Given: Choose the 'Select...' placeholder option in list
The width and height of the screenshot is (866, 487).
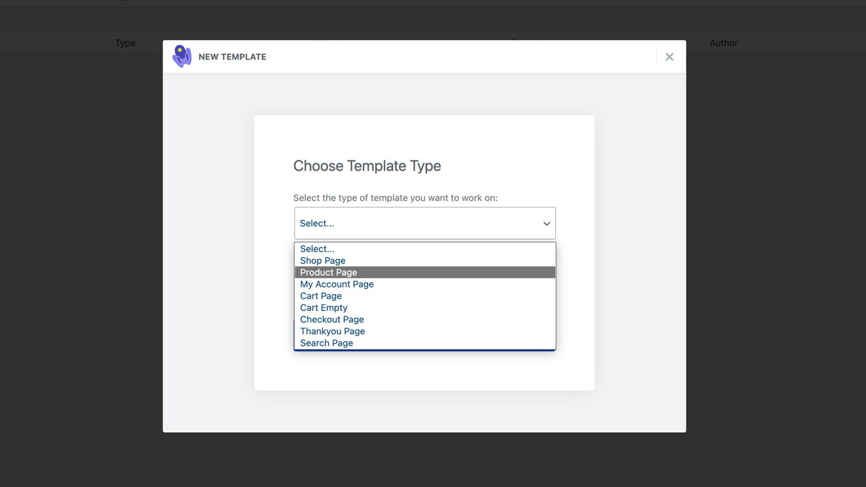Looking at the screenshot, I should click(317, 249).
